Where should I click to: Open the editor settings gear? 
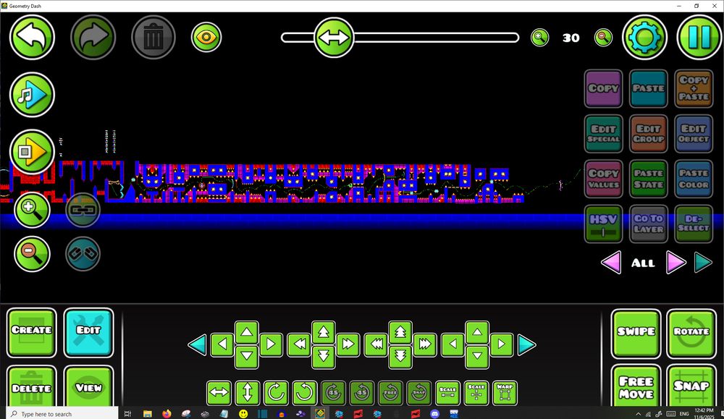644,38
